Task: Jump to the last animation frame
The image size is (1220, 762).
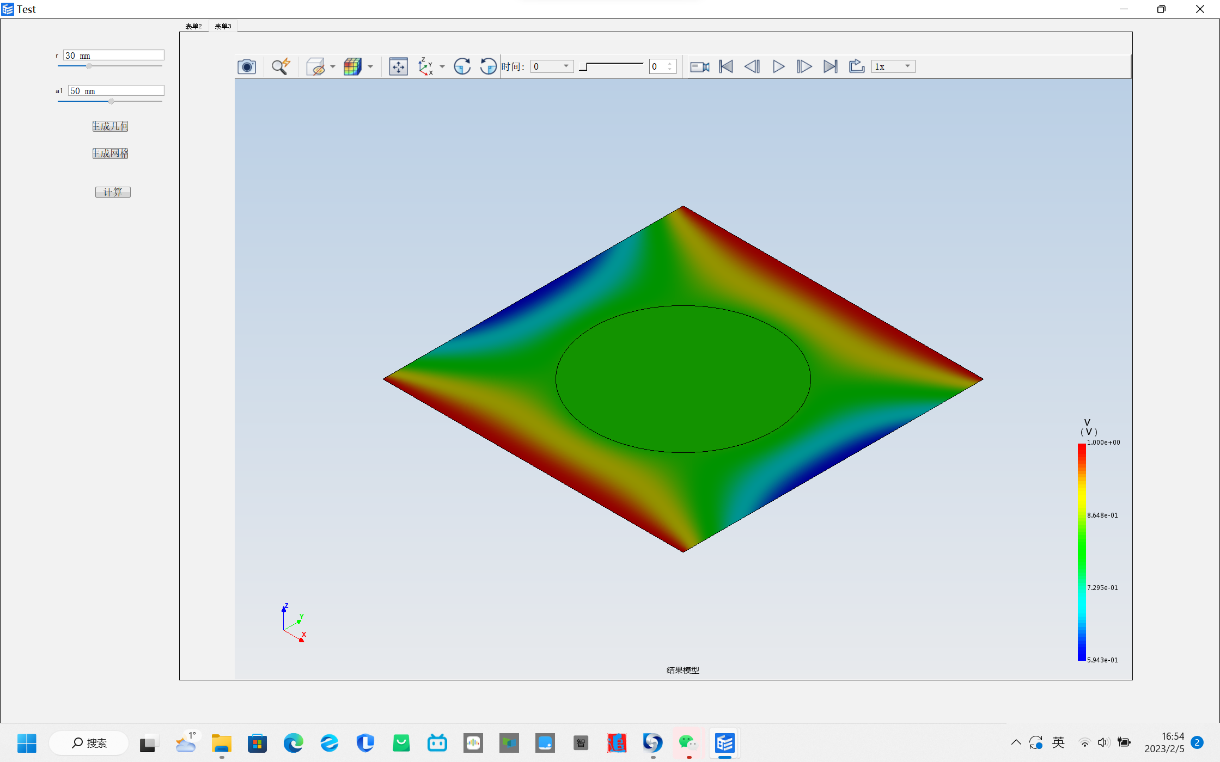Action: coord(831,66)
